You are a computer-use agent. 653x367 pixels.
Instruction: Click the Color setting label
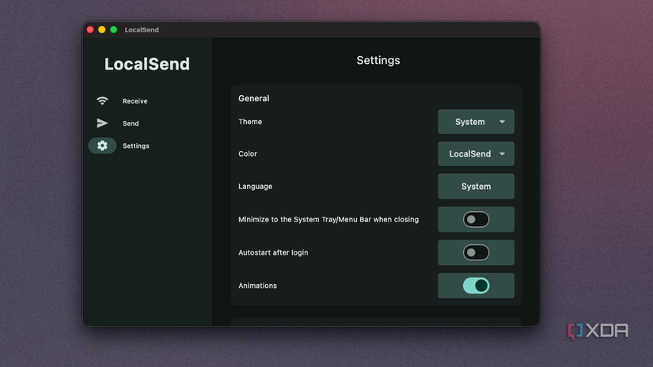pyautogui.click(x=248, y=154)
